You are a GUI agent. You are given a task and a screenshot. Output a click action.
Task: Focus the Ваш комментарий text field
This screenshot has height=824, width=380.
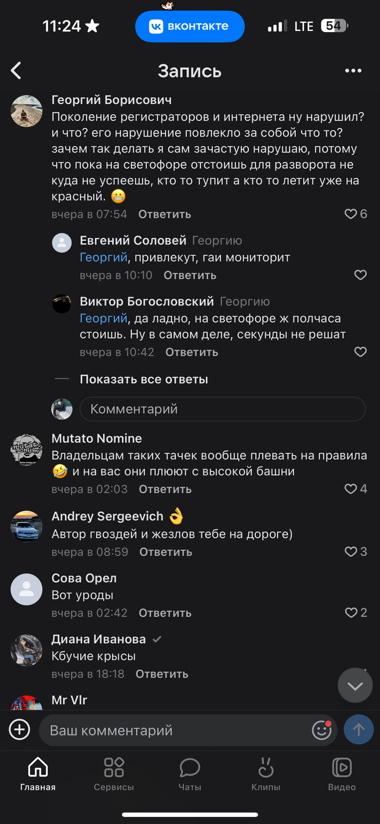coord(174,730)
